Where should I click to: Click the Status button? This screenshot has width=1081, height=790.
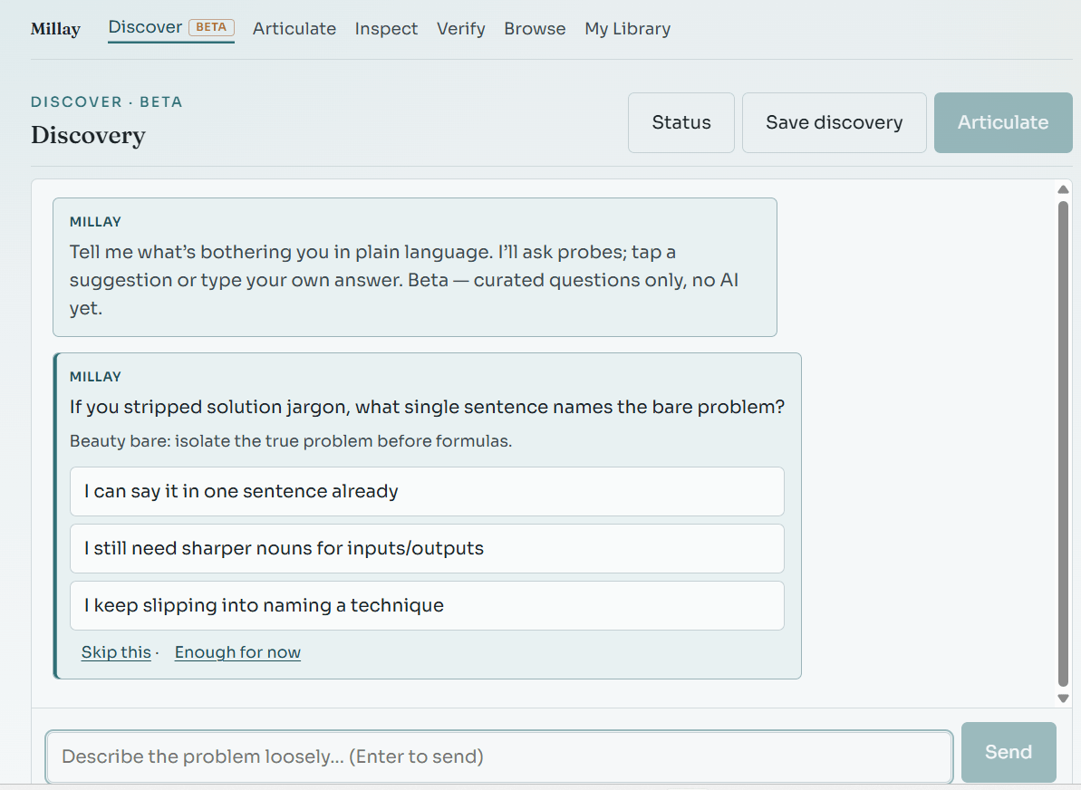(x=681, y=122)
